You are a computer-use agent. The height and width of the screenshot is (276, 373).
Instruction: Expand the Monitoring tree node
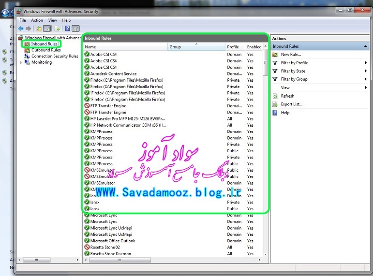(21, 62)
